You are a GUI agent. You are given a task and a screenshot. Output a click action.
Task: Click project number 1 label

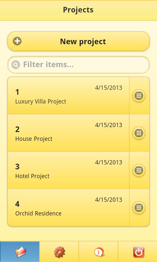point(17,92)
